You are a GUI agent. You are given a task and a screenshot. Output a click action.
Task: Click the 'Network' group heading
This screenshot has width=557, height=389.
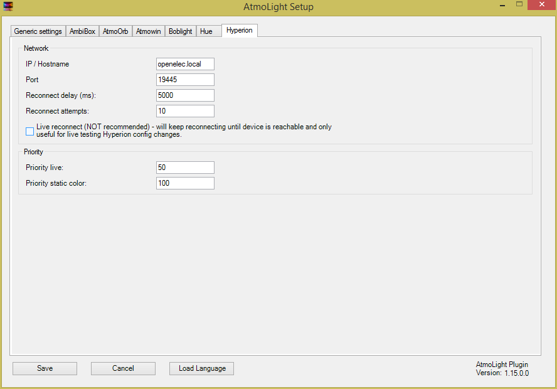point(36,48)
